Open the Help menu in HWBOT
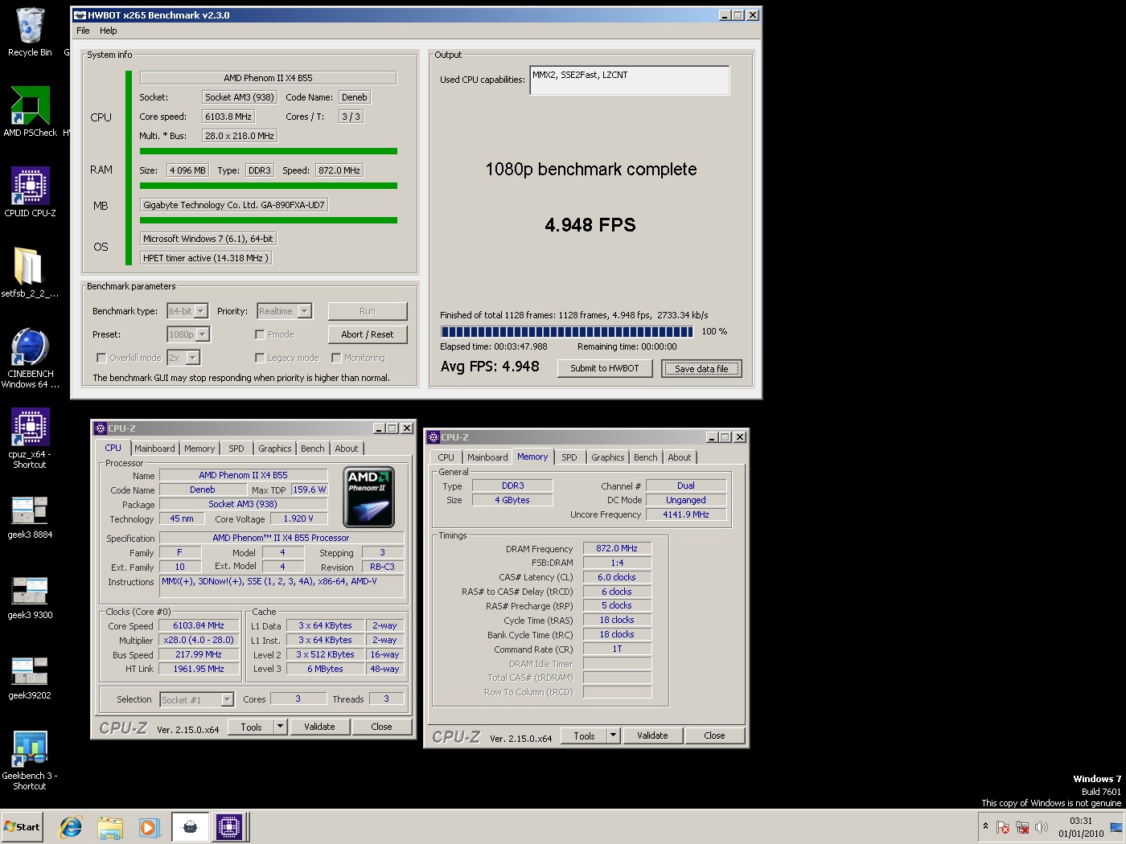 coord(109,31)
